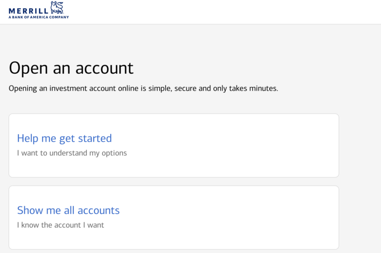Screen dimensions: 381x253
Task: Click empty right side of 'Help me get started' card
Action: 258,146
